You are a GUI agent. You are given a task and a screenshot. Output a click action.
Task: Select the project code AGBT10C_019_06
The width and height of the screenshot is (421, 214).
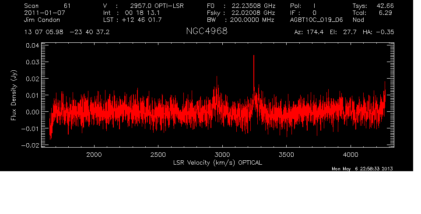[x=316, y=20]
